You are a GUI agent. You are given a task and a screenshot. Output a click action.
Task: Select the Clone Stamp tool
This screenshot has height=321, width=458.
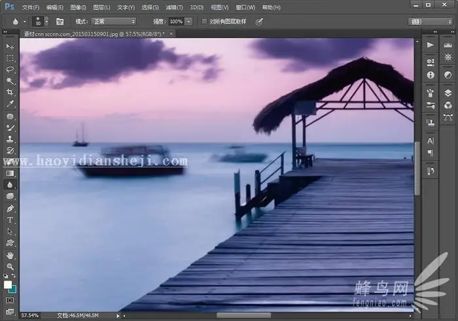tap(10, 139)
